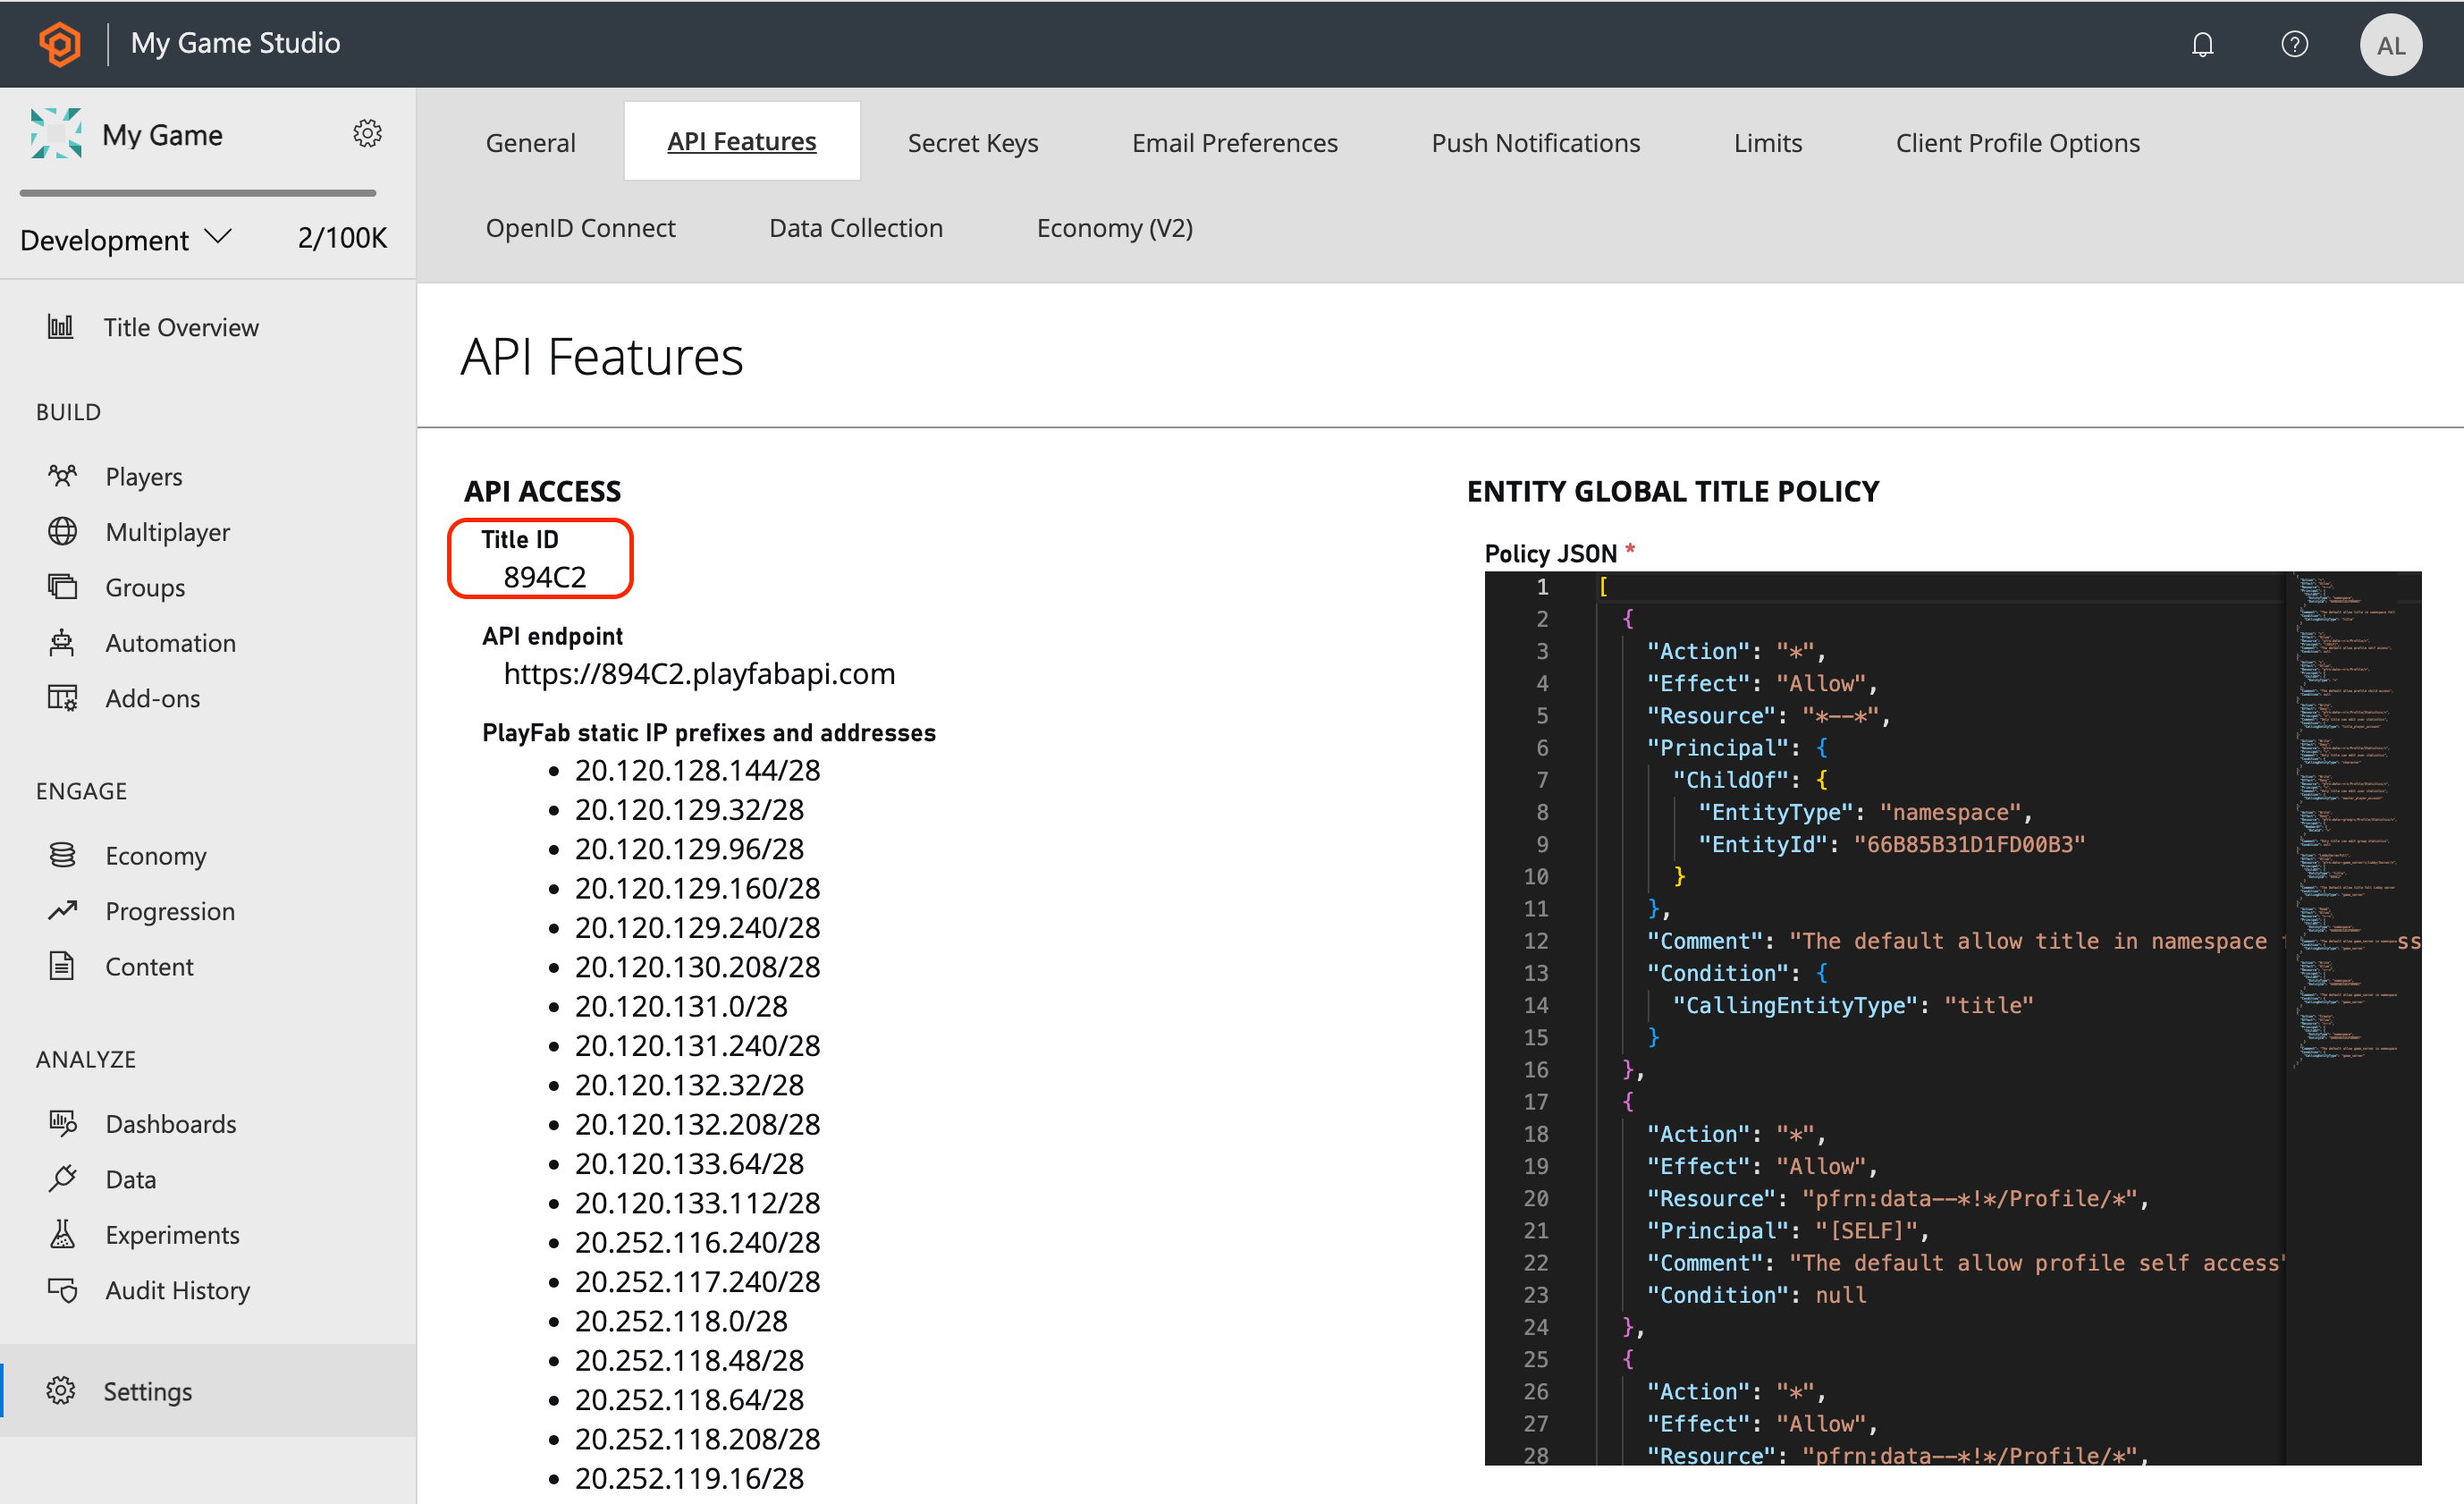Open the Add-ons section
Viewport: 2464px width, 1504px height.
152,698
